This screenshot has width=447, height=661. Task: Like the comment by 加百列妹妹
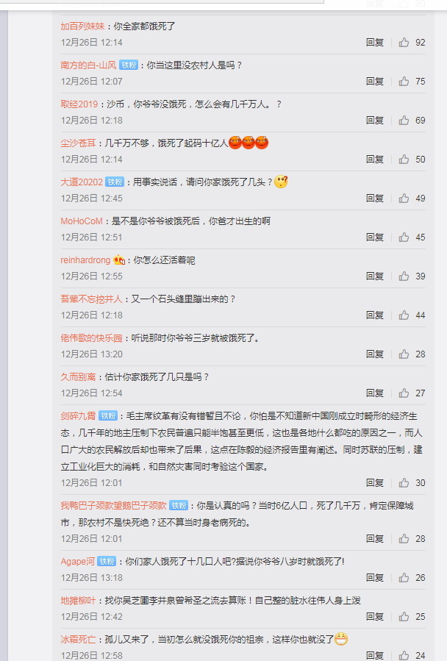[x=404, y=42]
